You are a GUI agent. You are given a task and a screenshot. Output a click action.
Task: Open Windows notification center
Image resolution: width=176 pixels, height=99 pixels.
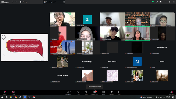click(x=173, y=97)
